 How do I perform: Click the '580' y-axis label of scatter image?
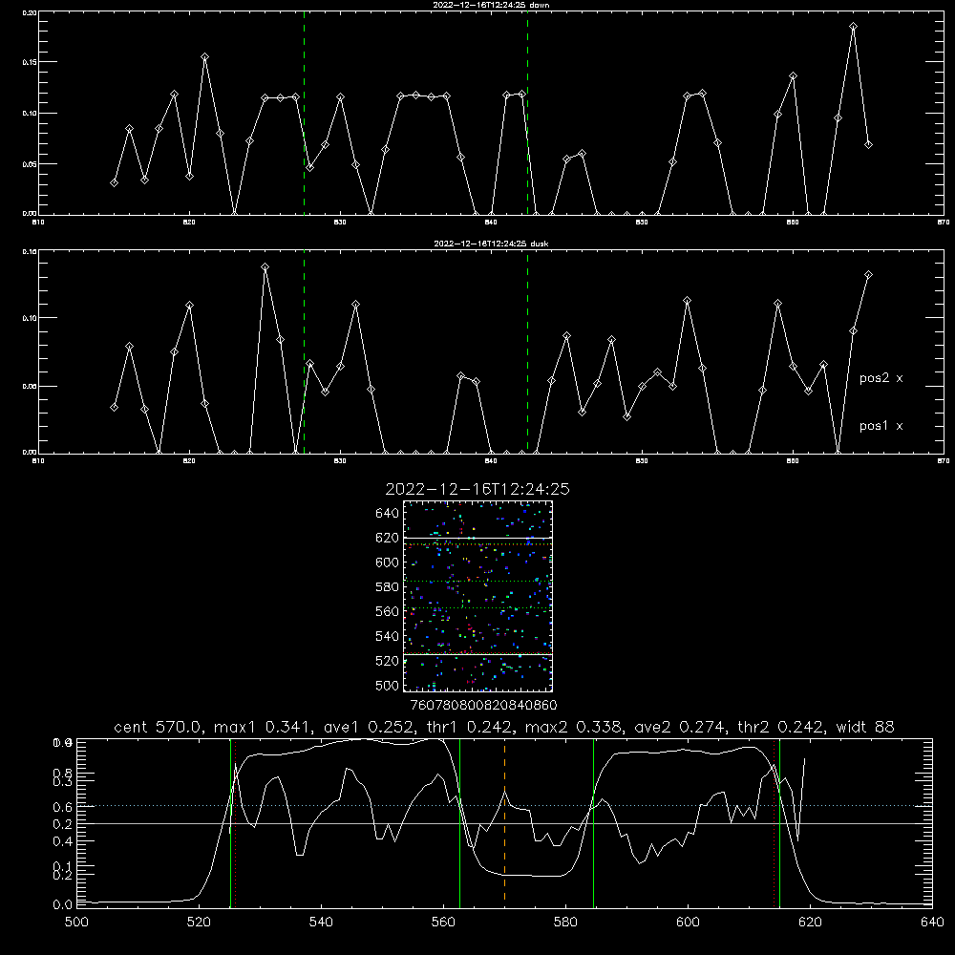(388, 587)
